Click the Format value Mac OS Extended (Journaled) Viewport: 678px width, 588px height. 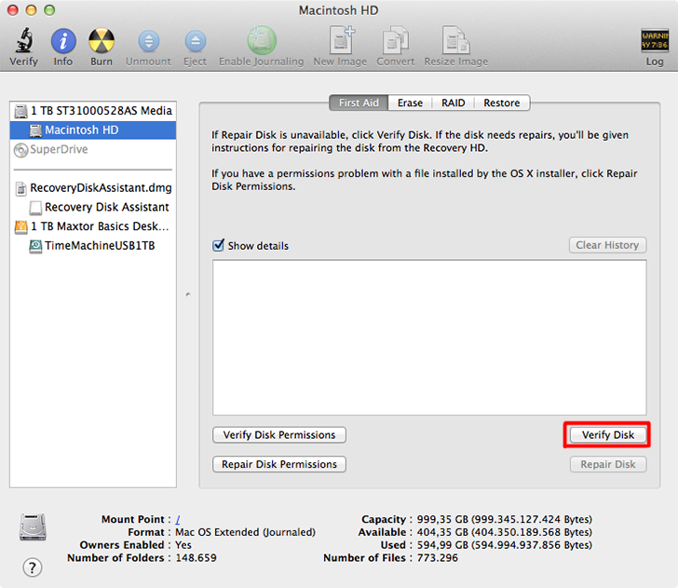(x=245, y=532)
